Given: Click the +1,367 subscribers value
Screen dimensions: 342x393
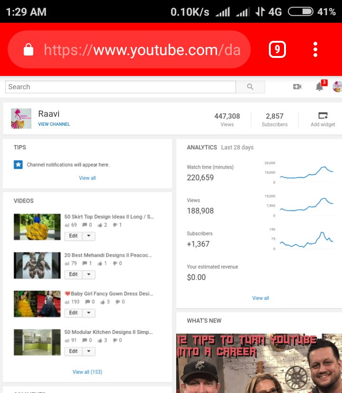Looking at the screenshot, I should [198, 244].
